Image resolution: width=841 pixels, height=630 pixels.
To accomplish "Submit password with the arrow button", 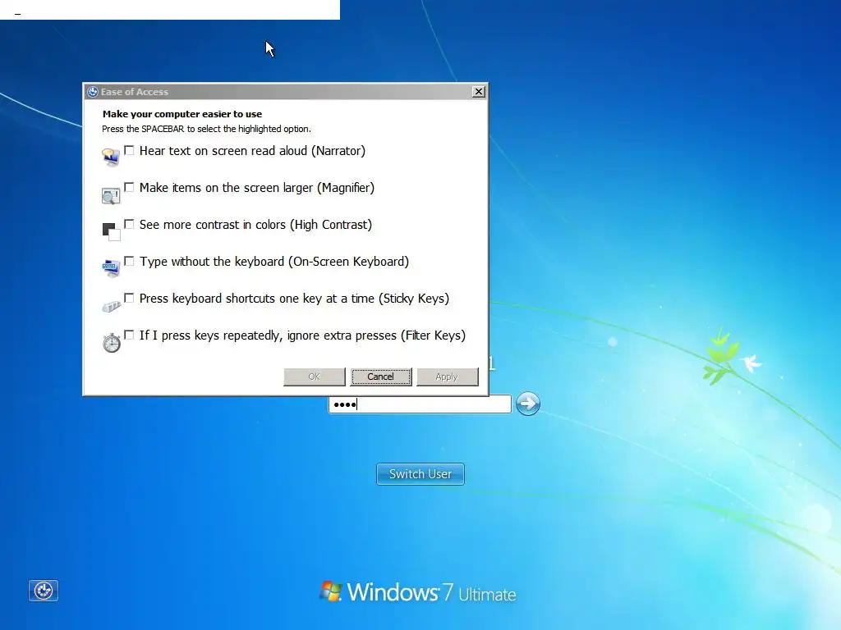I will pos(528,404).
